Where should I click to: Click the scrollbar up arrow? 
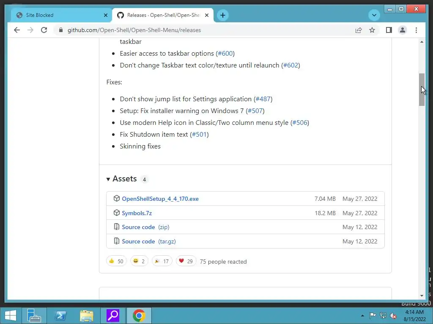click(422, 42)
